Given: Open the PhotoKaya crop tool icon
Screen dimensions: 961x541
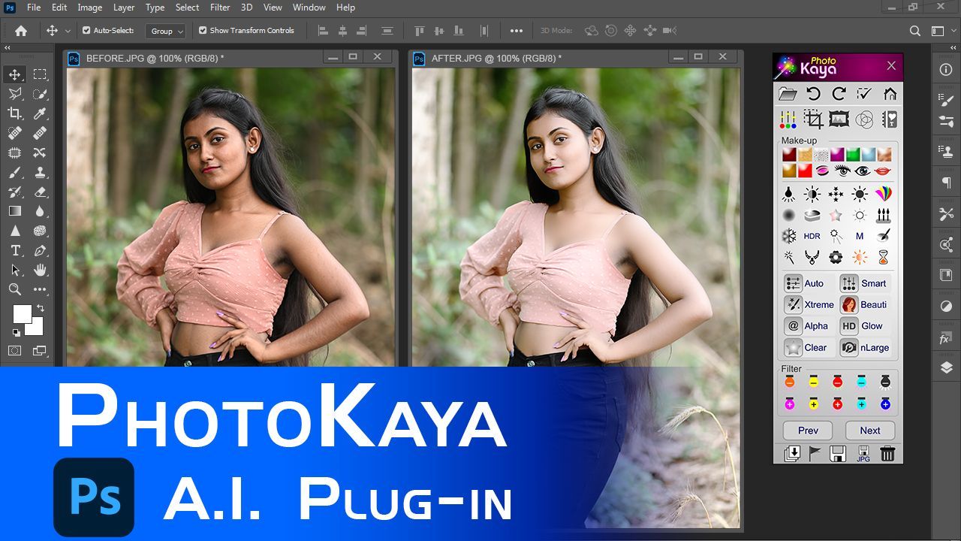Looking at the screenshot, I should (x=813, y=119).
